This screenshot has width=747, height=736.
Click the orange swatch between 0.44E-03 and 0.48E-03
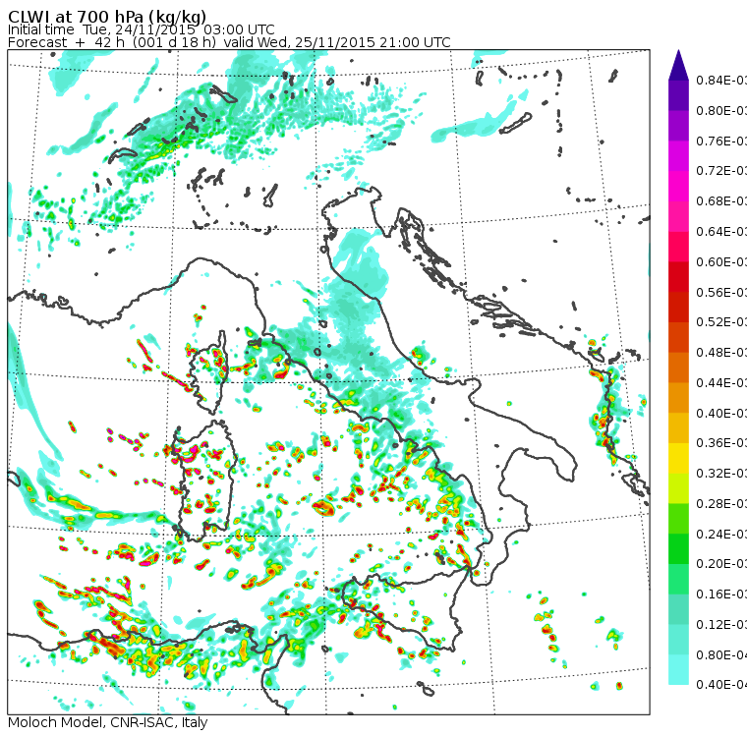[x=678, y=368]
